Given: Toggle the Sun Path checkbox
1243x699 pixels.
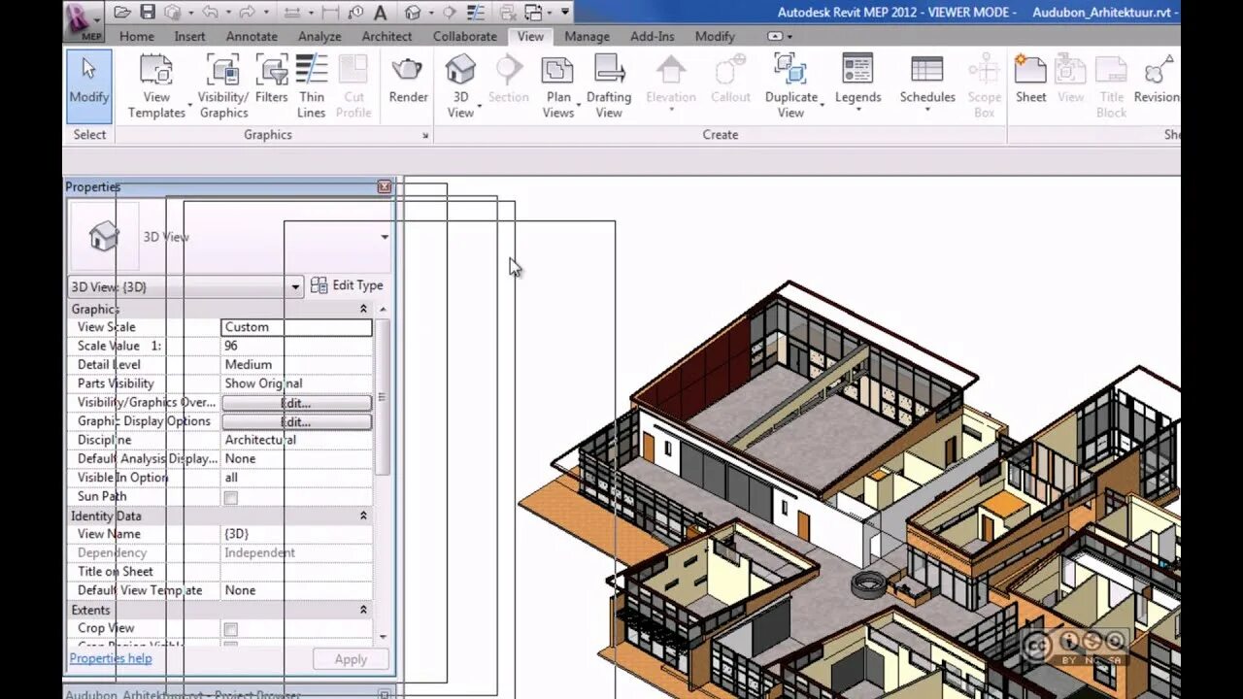Looking at the screenshot, I should pos(230,497).
